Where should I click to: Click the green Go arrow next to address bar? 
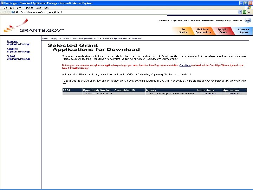(x=245, y=12)
